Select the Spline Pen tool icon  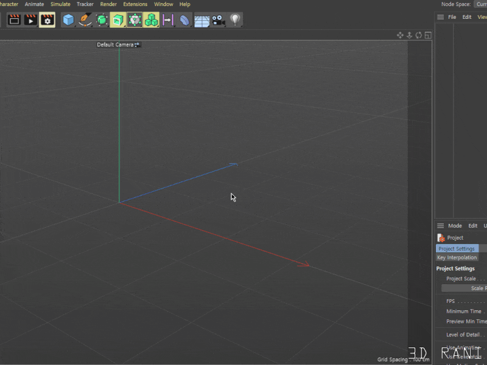pos(86,19)
